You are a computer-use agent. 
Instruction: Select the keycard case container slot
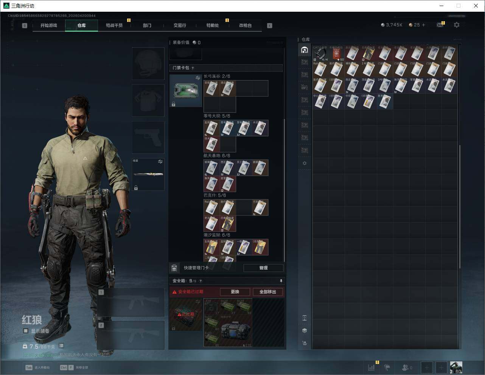(186, 91)
